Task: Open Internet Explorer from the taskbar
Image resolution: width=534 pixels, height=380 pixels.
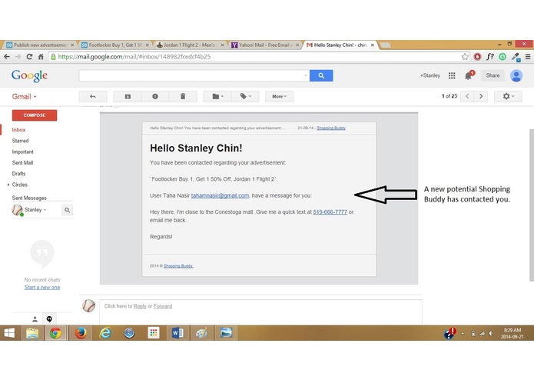Action: click(105, 333)
